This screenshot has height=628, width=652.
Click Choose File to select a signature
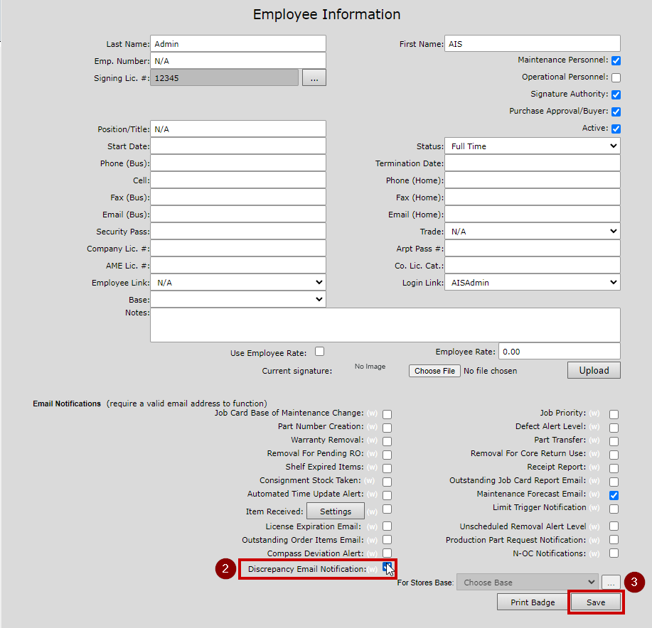pyautogui.click(x=434, y=371)
